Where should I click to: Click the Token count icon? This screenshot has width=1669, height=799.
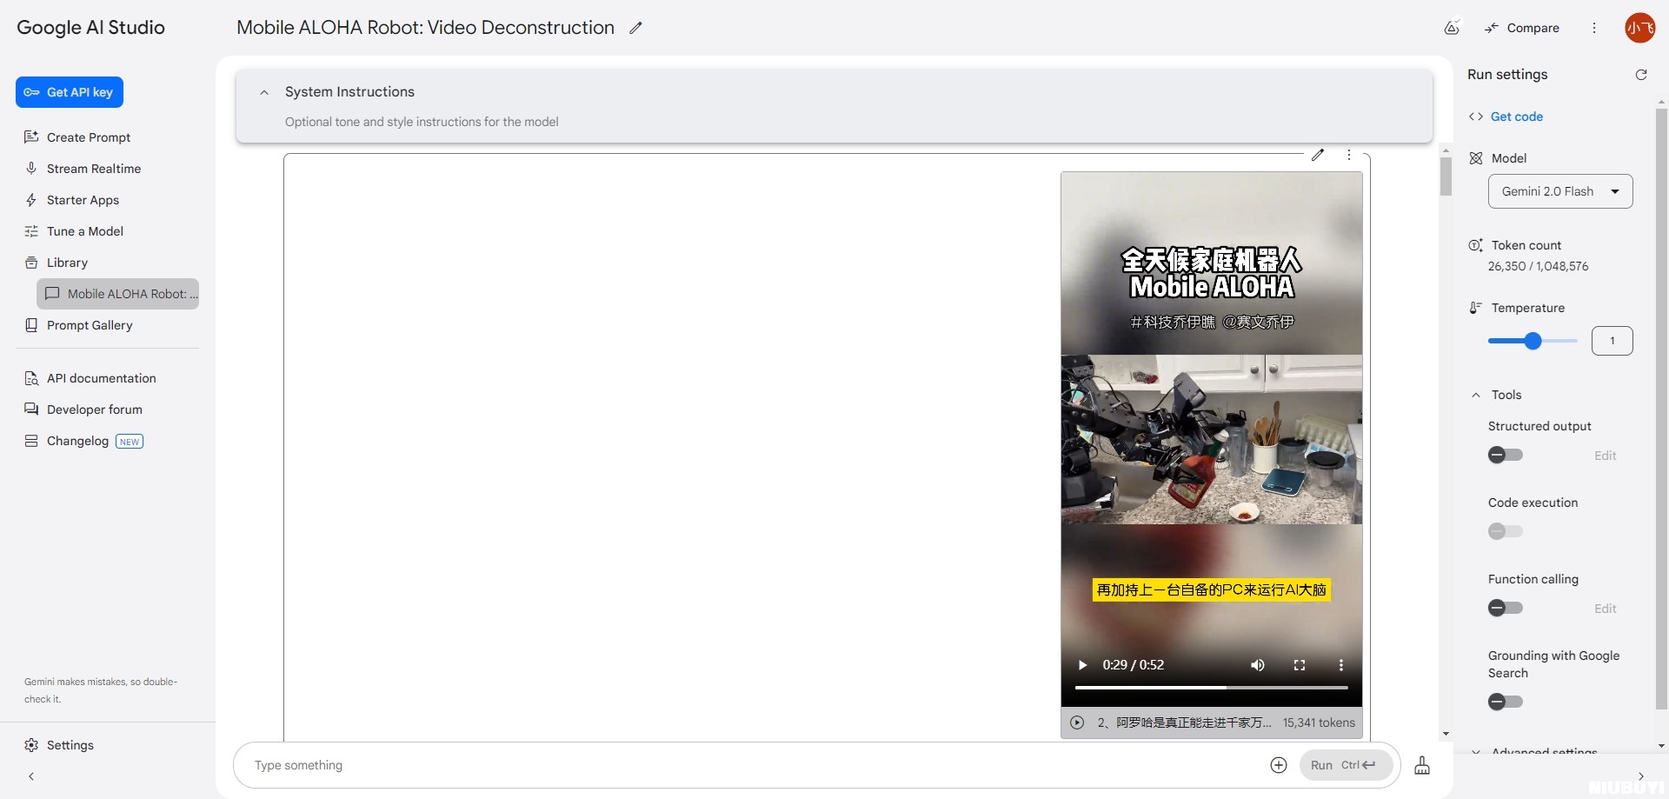(1475, 245)
